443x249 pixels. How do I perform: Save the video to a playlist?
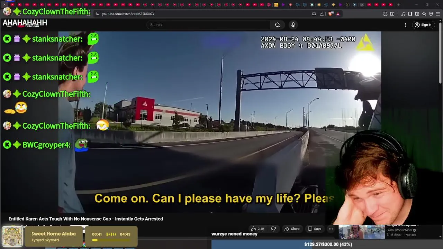click(315, 229)
